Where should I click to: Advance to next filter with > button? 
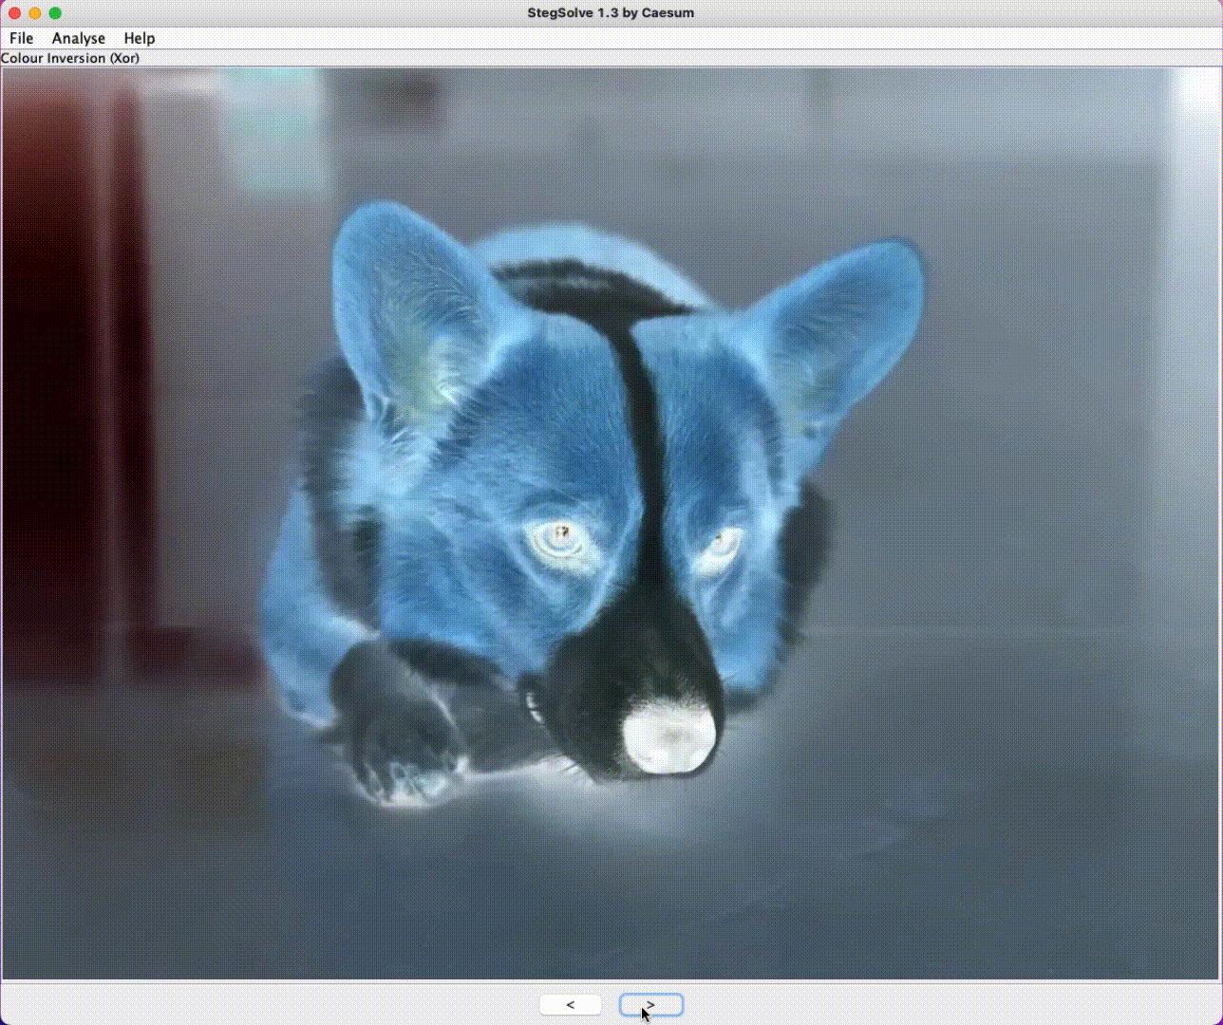651,1004
